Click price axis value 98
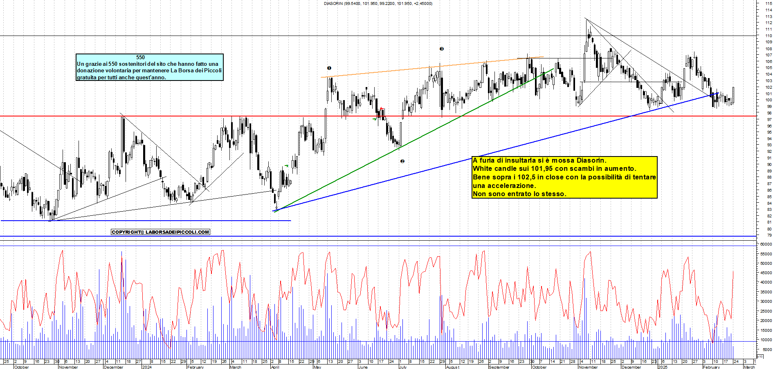The image size is (773, 369). (x=770, y=113)
